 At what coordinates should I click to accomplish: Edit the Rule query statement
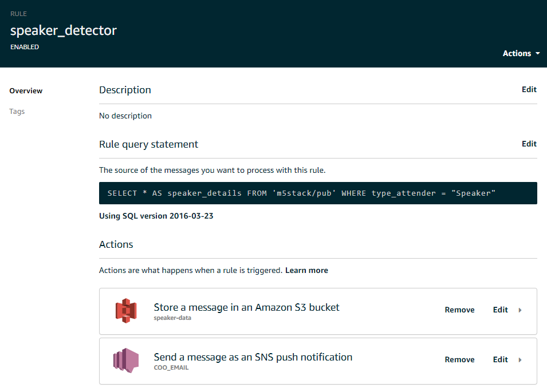(529, 144)
